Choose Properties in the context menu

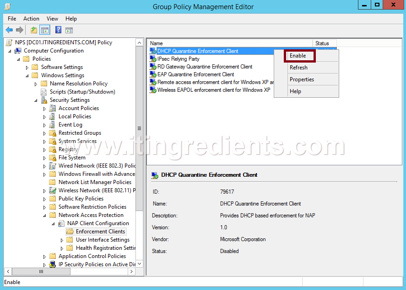(x=302, y=79)
